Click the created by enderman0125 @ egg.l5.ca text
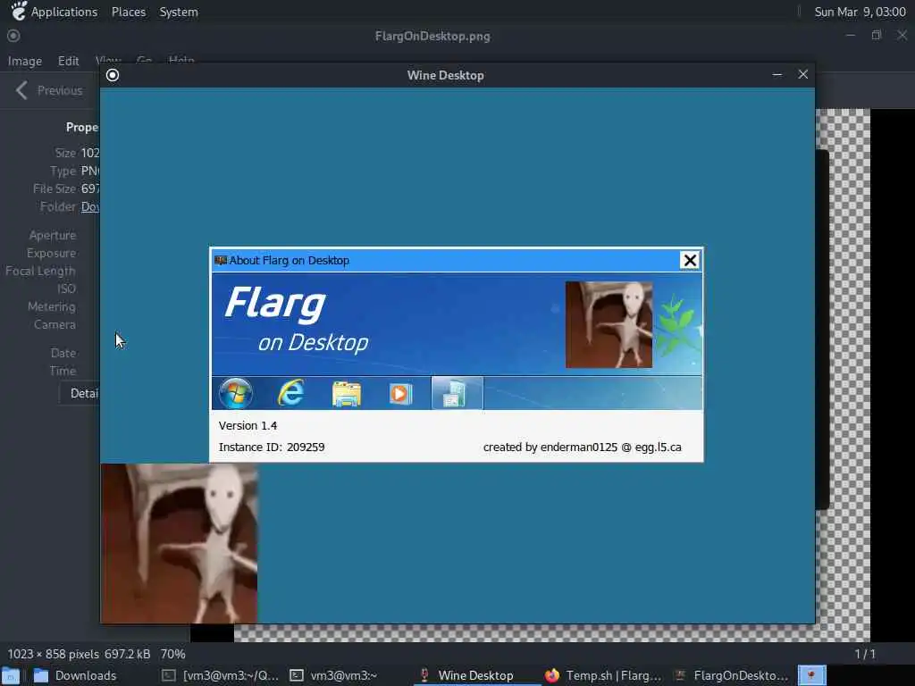The image size is (915, 686). (x=583, y=448)
